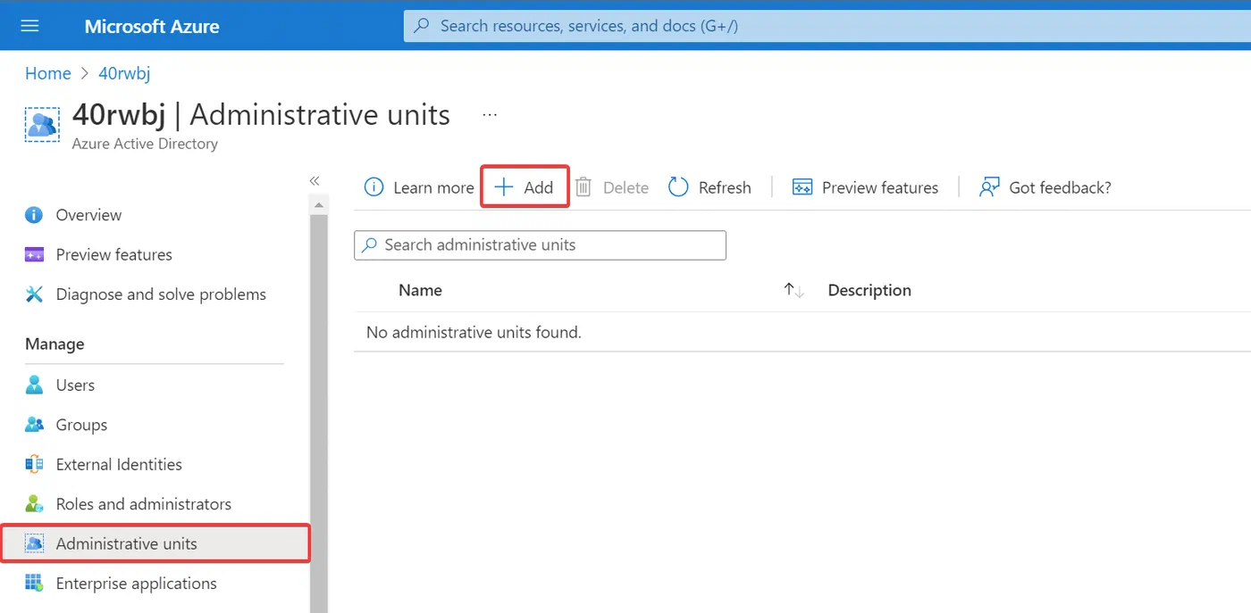Click the Description column header
Viewport: 1251px width, 613px height.
coord(869,290)
